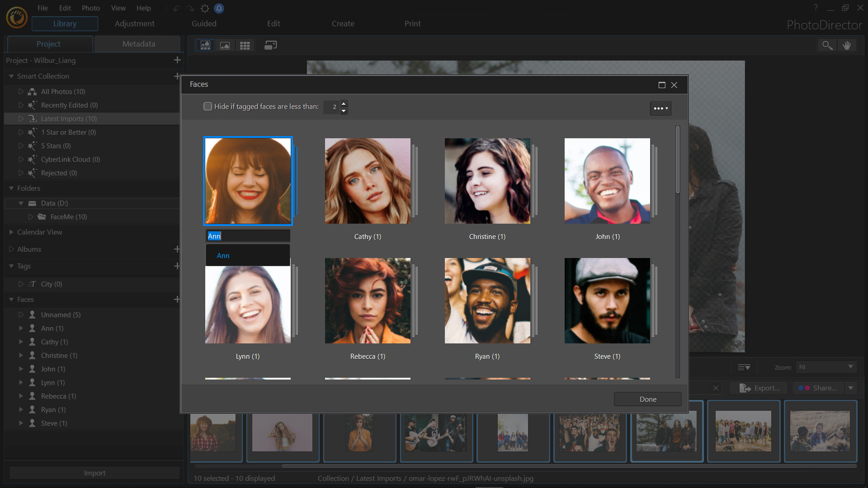
Task: Open the Faces dialog options menu
Action: point(660,108)
